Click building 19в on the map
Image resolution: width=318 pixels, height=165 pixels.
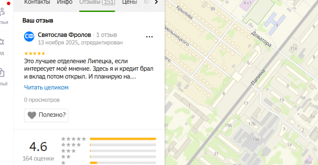point(256,139)
